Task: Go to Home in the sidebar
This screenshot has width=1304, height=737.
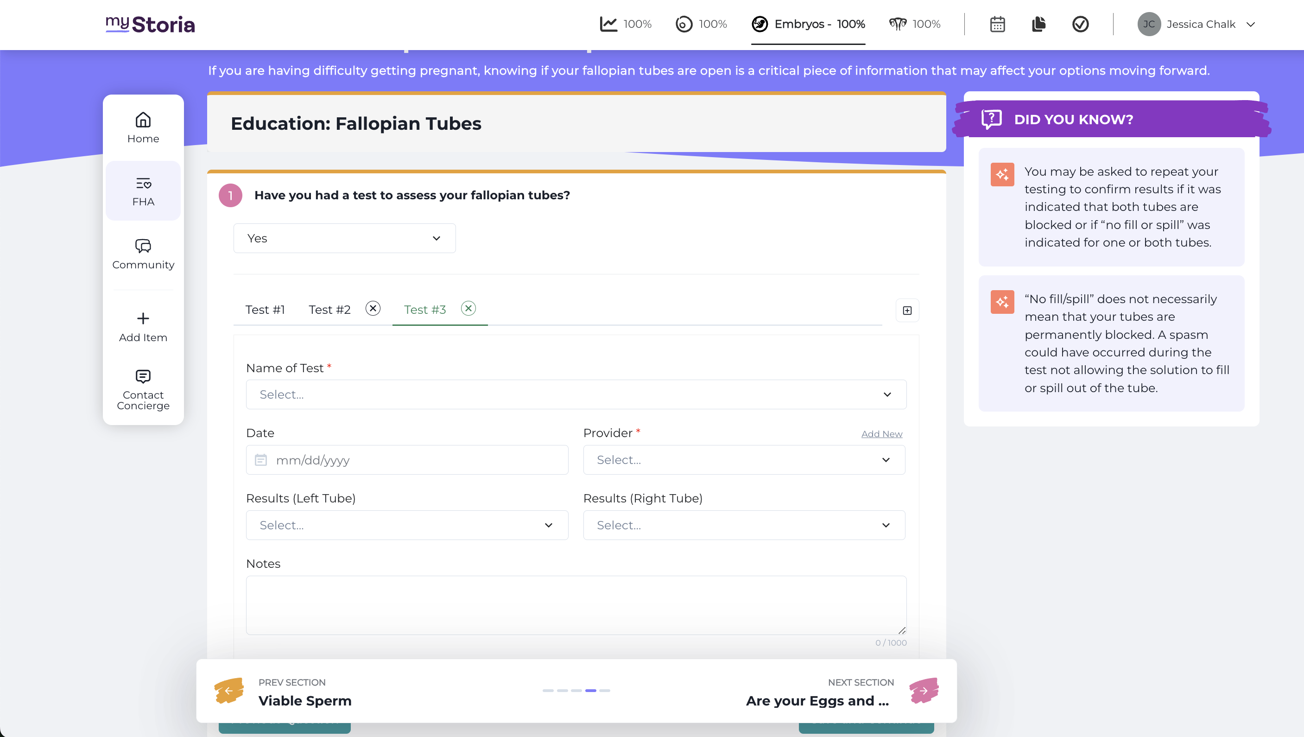Action: [x=143, y=127]
